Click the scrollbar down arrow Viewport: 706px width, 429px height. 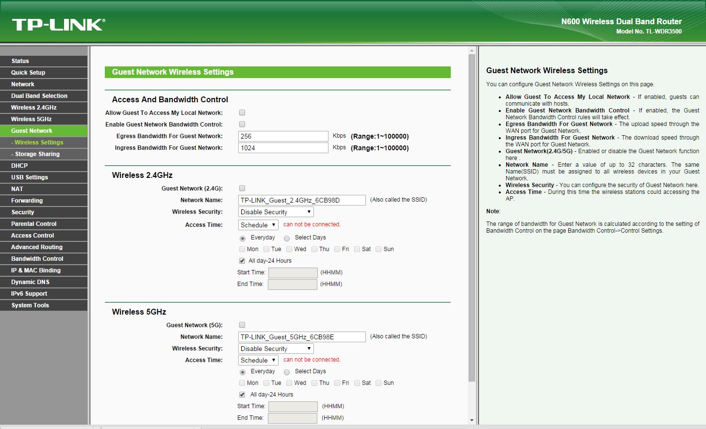[x=472, y=420]
